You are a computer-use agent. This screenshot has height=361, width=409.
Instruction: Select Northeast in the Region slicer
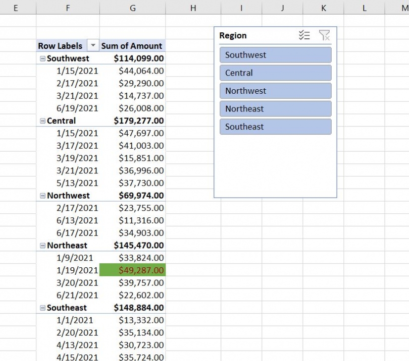pos(275,108)
